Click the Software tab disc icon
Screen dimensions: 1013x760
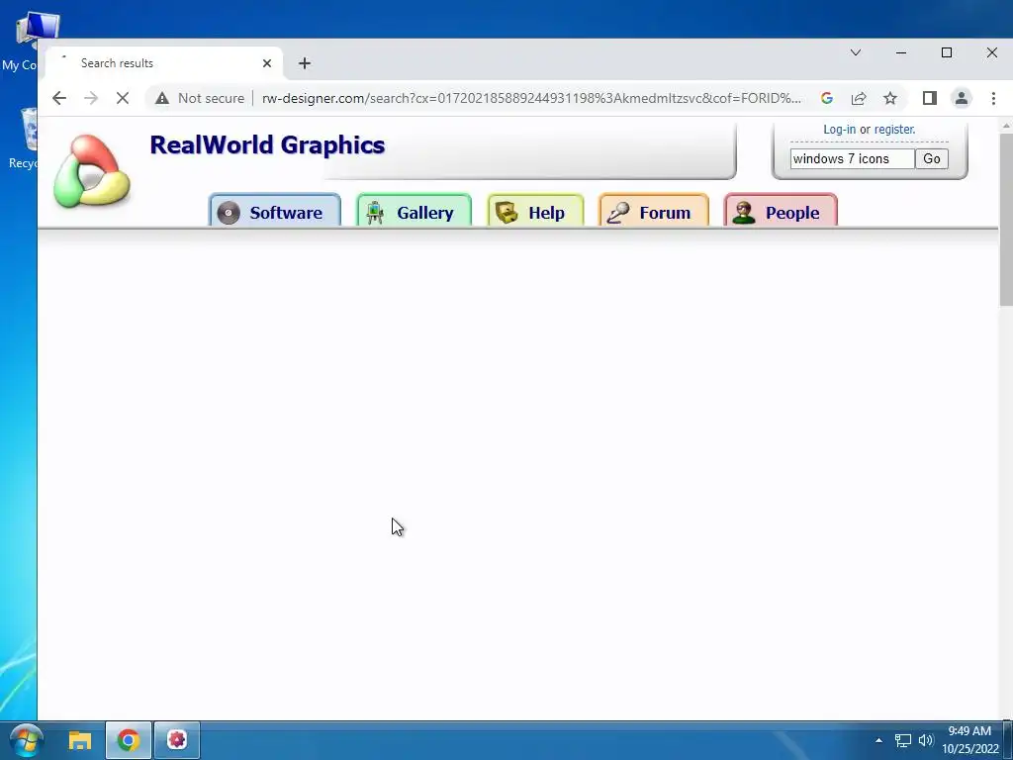click(x=229, y=213)
